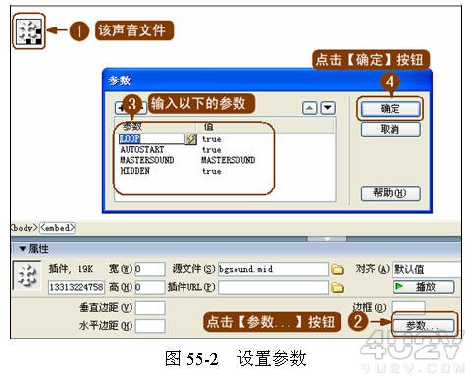Viewport: 472px width, 376px height.
Task: Open the 对齐 alignment dropdown
Action: coord(426,269)
